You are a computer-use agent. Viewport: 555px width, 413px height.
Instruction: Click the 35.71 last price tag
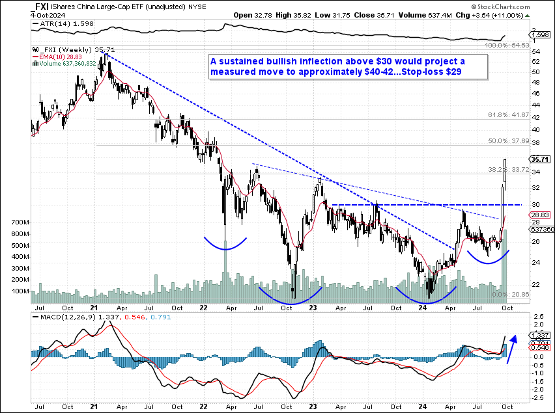(539, 159)
